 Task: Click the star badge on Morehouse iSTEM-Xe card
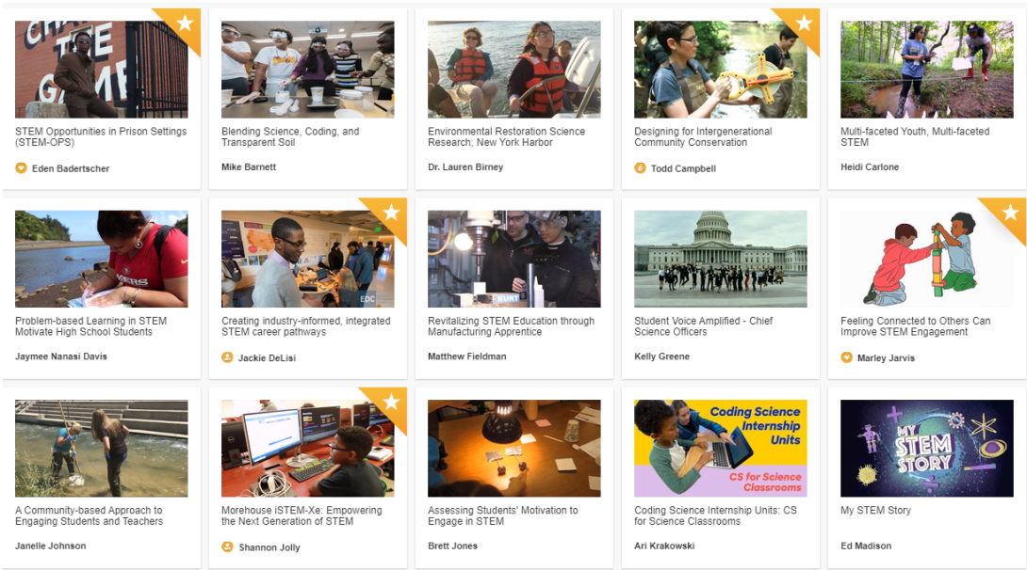391,402
